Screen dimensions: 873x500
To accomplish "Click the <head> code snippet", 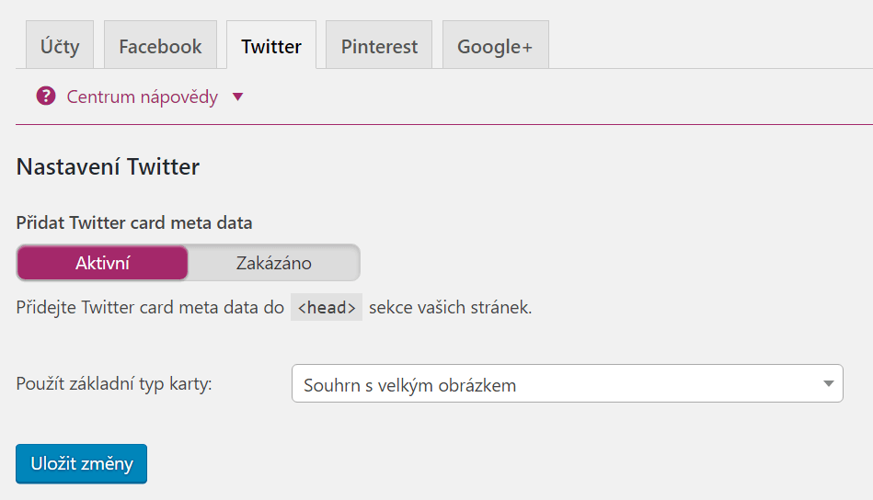I will (x=327, y=307).
